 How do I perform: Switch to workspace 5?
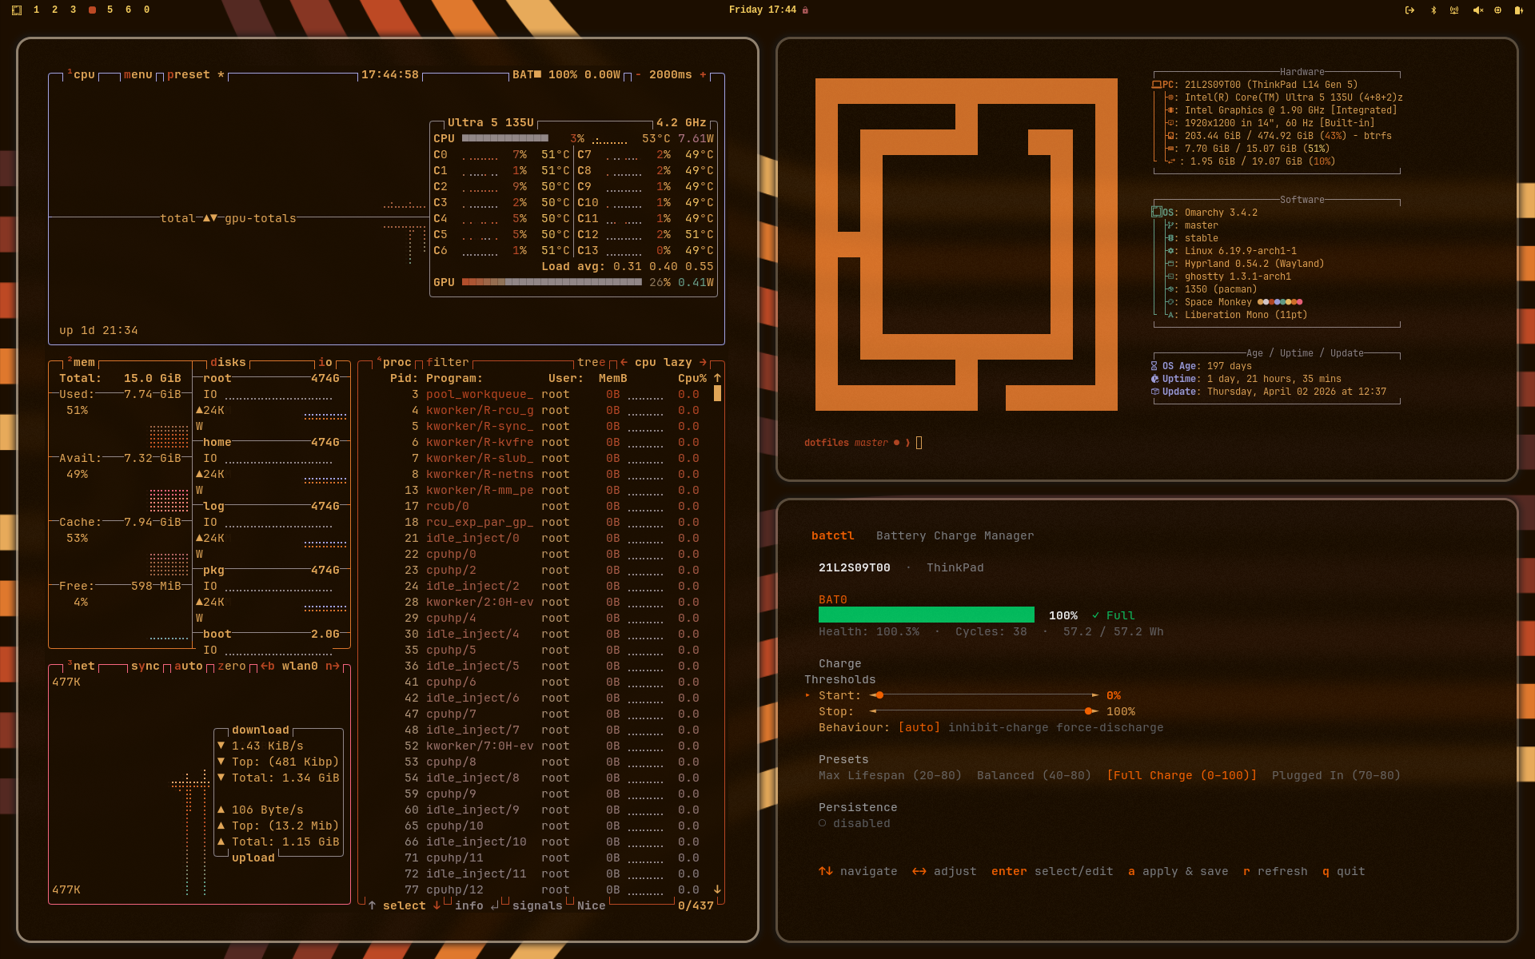click(x=110, y=10)
